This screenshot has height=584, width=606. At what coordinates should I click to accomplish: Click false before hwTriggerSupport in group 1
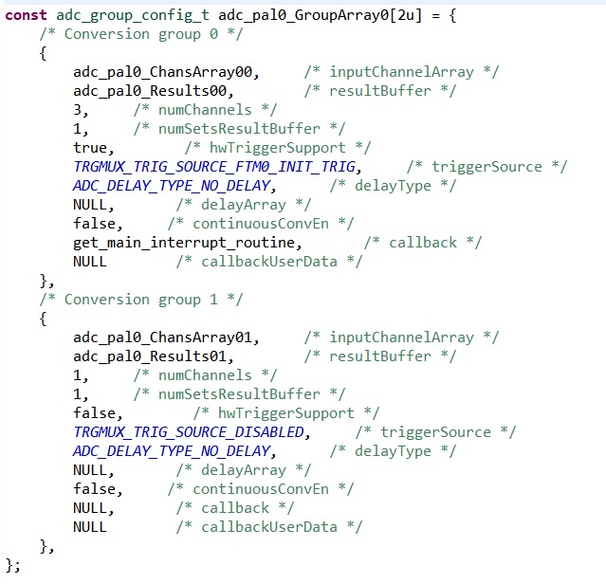coord(94,413)
